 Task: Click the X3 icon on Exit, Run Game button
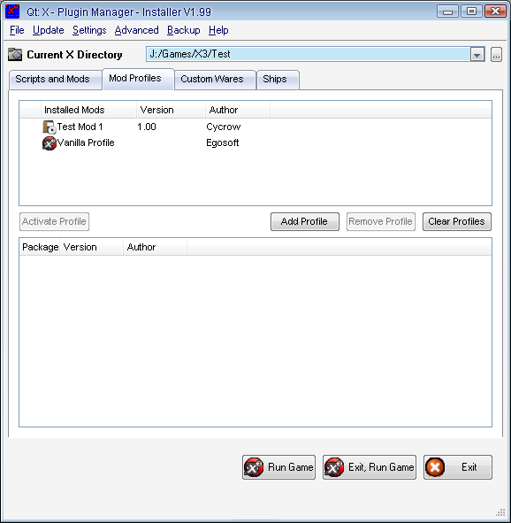click(x=334, y=467)
